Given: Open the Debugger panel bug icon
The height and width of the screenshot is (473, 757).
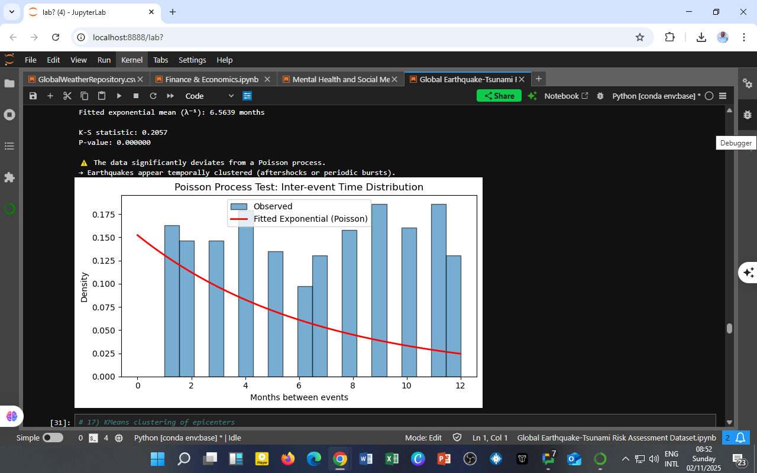Looking at the screenshot, I should [748, 115].
